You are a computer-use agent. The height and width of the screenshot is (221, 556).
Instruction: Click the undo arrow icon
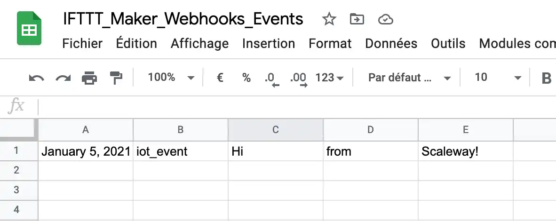tap(37, 78)
